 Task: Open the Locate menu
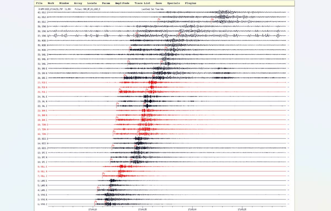pos(92,3)
